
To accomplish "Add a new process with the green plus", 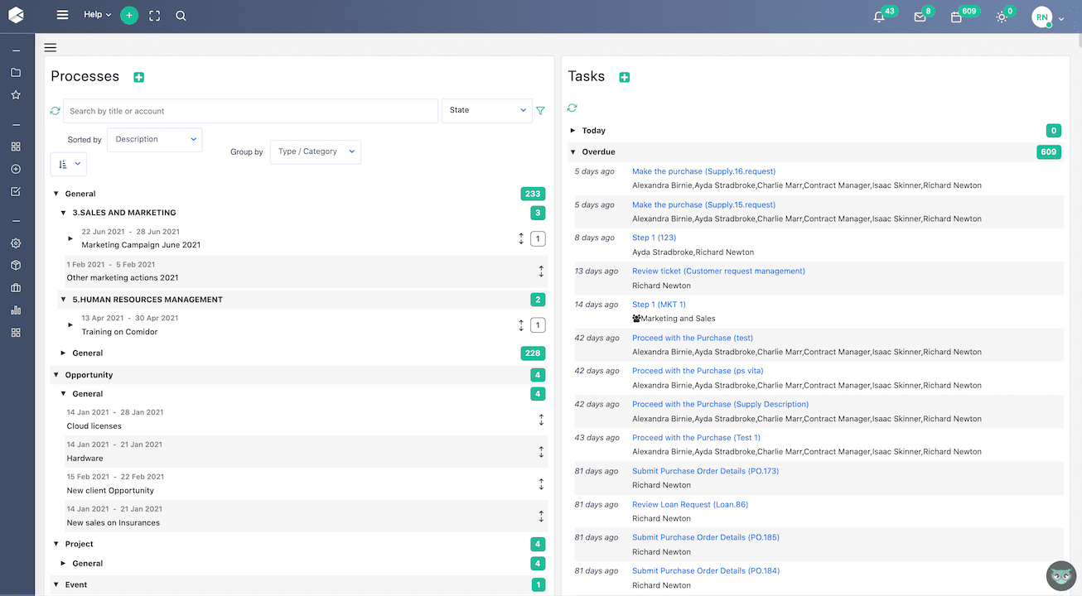I will (x=138, y=76).
